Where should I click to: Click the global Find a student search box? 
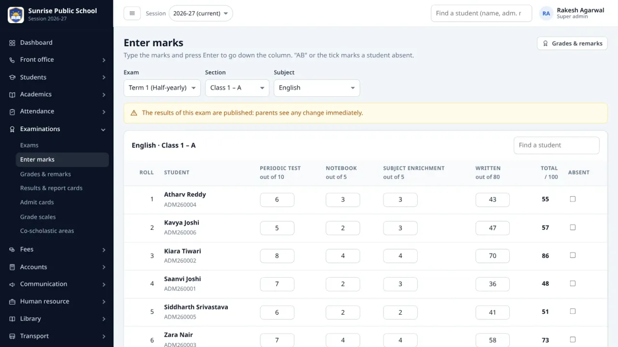click(481, 13)
